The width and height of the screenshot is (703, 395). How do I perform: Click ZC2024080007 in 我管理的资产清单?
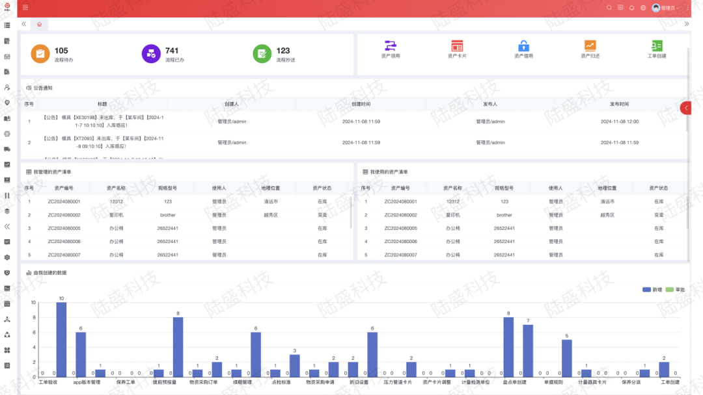[64, 255]
